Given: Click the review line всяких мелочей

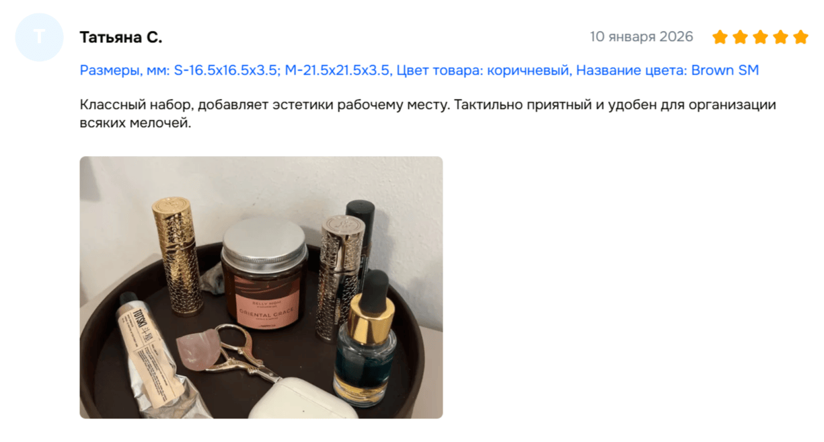Looking at the screenshot, I should [135, 123].
